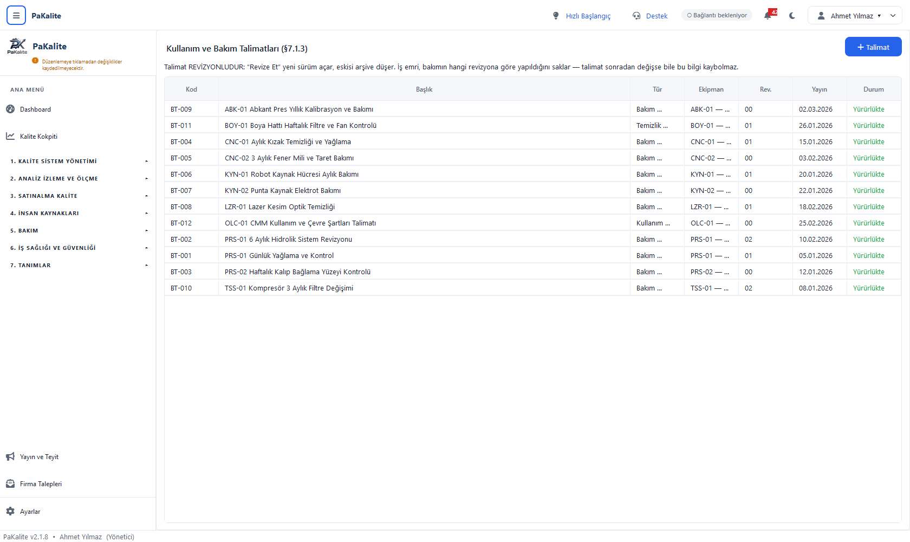
Task: Open the notifications bell icon
Action: pyautogui.click(x=768, y=16)
